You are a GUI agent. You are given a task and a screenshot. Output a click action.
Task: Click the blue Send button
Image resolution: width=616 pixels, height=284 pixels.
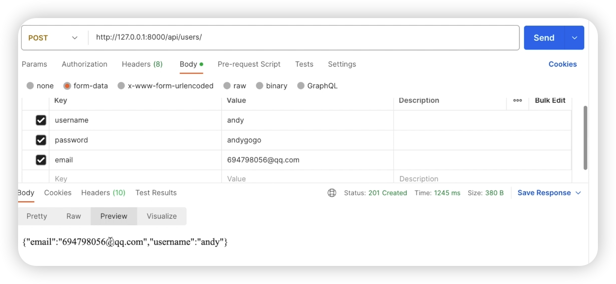544,38
